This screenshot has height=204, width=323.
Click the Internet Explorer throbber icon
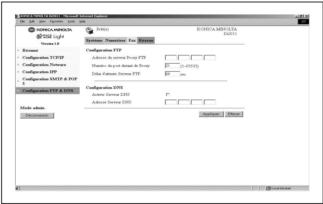tap(303, 21)
